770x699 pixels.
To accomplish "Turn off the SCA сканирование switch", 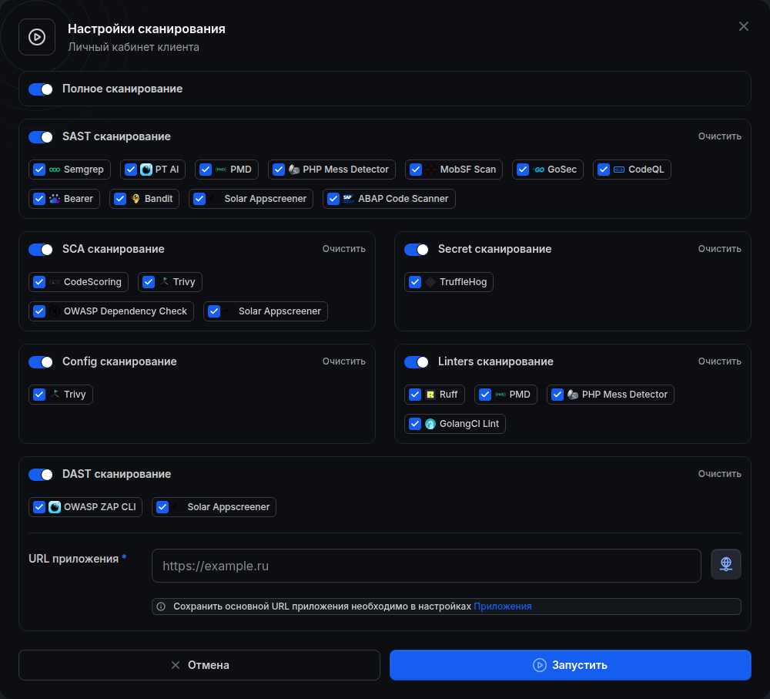I will pos(41,249).
